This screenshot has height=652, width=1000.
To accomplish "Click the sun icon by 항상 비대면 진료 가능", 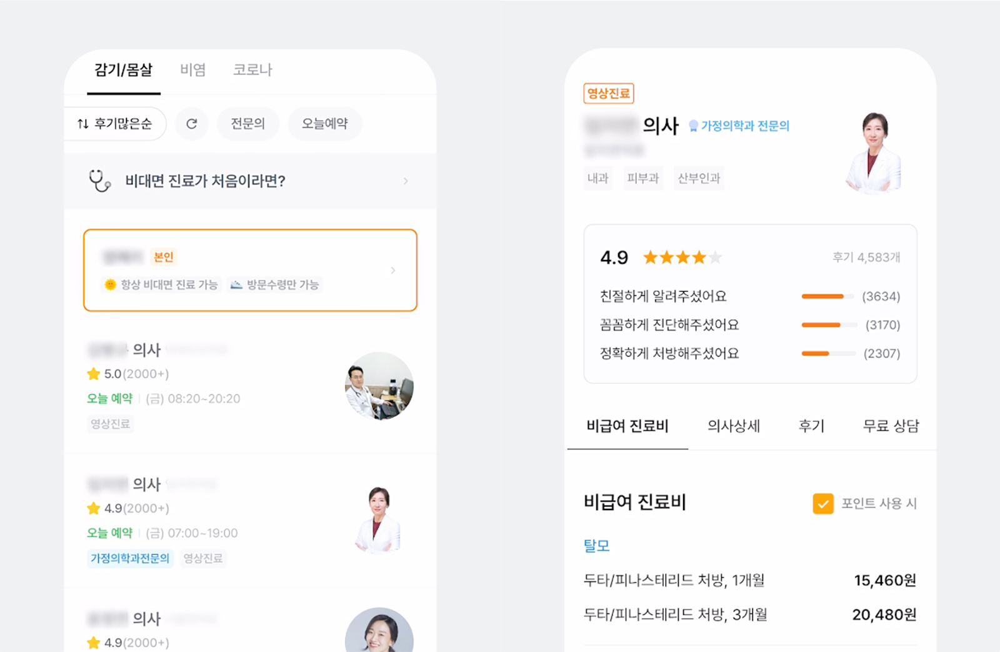I will coord(111,284).
